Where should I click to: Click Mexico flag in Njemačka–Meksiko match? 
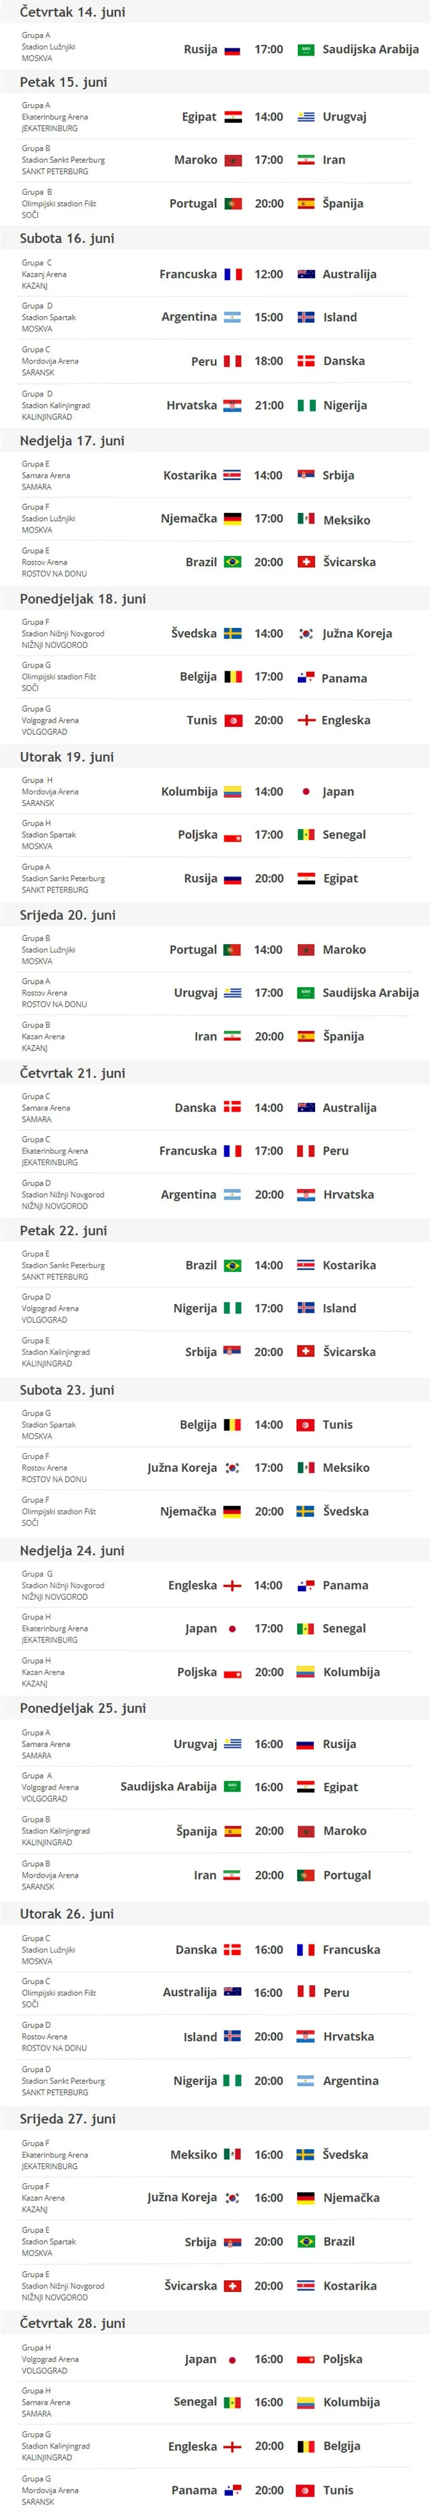tap(305, 519)
